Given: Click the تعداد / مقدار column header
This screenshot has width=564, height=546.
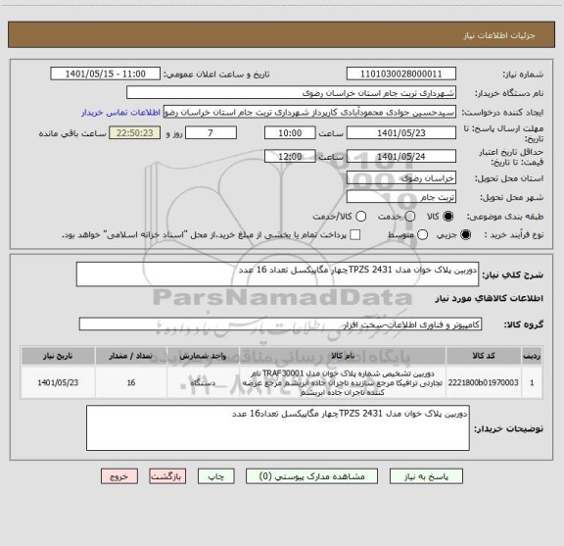Looking at the screenshot, I should [x=131, y=356].
